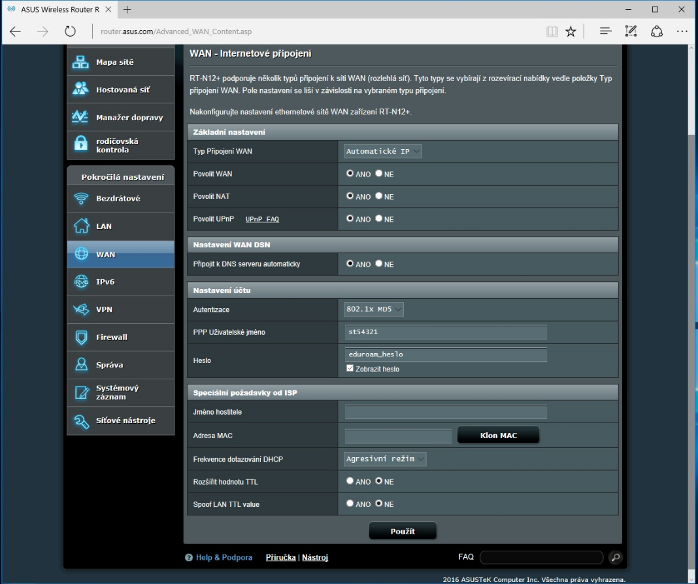Open the Mapa sítě network map icon
Screen dimensions: 698x584
pos(80,62)
